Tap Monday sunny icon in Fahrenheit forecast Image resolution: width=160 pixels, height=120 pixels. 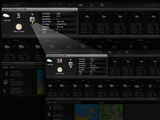150,86
